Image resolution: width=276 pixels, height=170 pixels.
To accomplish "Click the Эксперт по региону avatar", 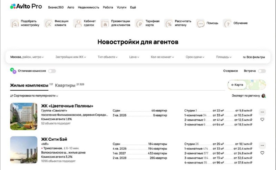I will click(264, 96).
